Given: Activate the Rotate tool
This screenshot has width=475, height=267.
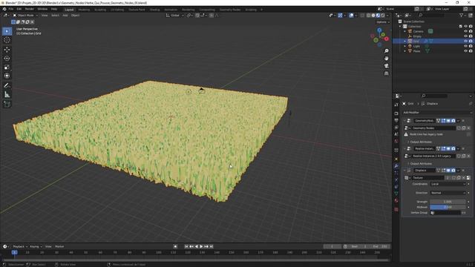Looking at the screenshot, I should pos(7,58).
